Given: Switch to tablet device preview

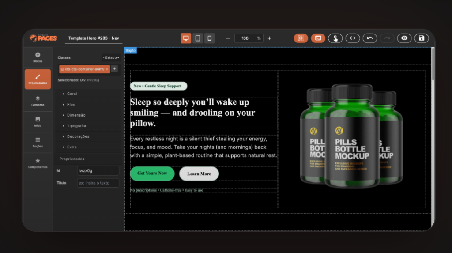Looking at the screenshot, I should pos(198,38).
